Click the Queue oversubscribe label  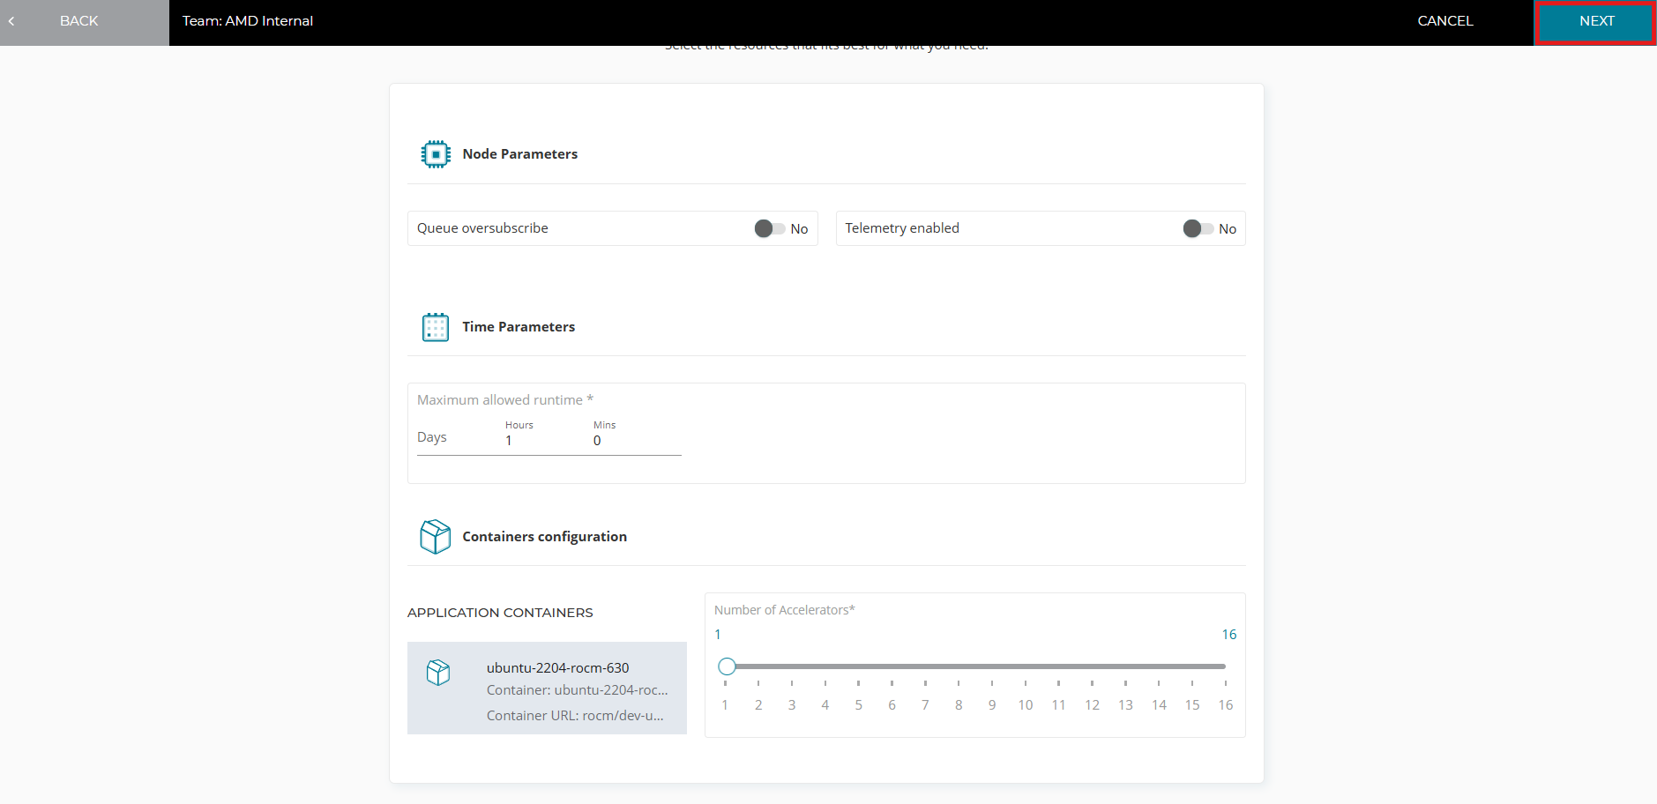(482, 228)
